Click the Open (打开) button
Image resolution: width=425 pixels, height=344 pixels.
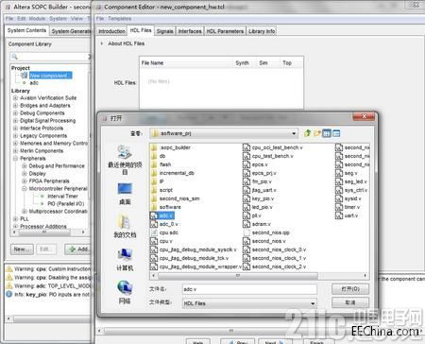(350, 289)
